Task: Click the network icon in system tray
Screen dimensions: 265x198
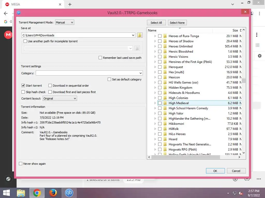Action: [x=234, y=193]
